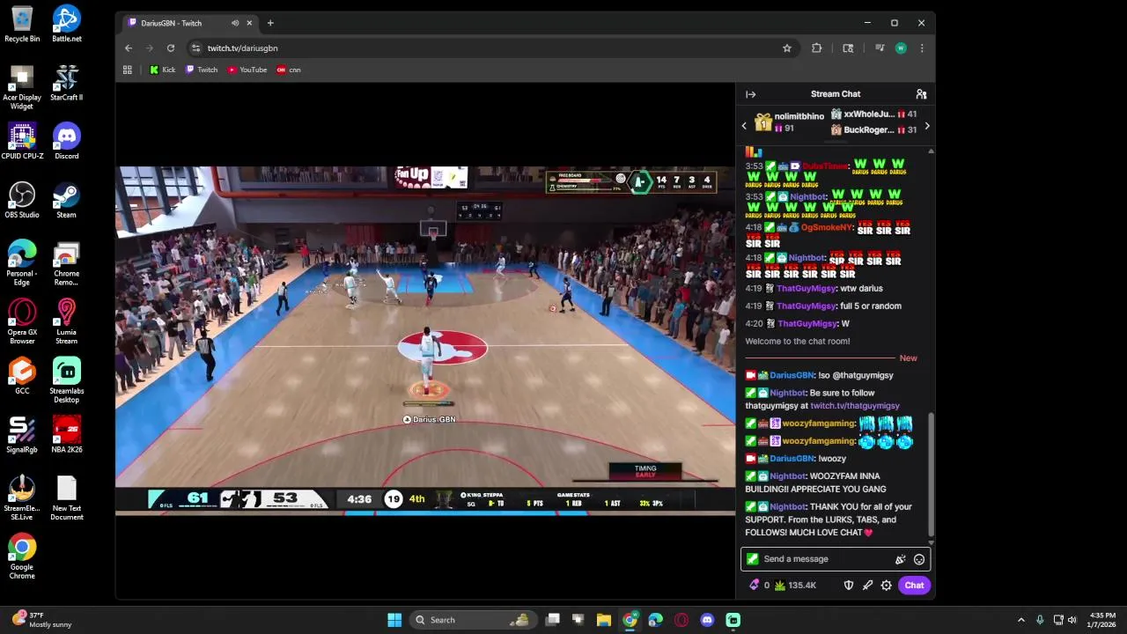Image resolution: width=1127 pixels, height=634 pixels.
Task: Show previous gift leaderboard entries
Action: pyautogui.click(x=744, y=126)
